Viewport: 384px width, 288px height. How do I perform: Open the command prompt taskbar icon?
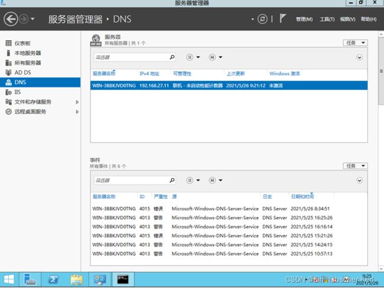[x=123, y=279]
